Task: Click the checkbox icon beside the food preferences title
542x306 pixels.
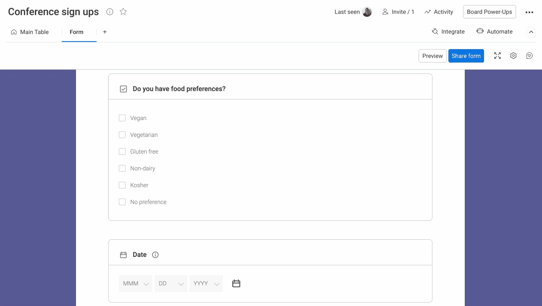Action: tap(123, 89)
